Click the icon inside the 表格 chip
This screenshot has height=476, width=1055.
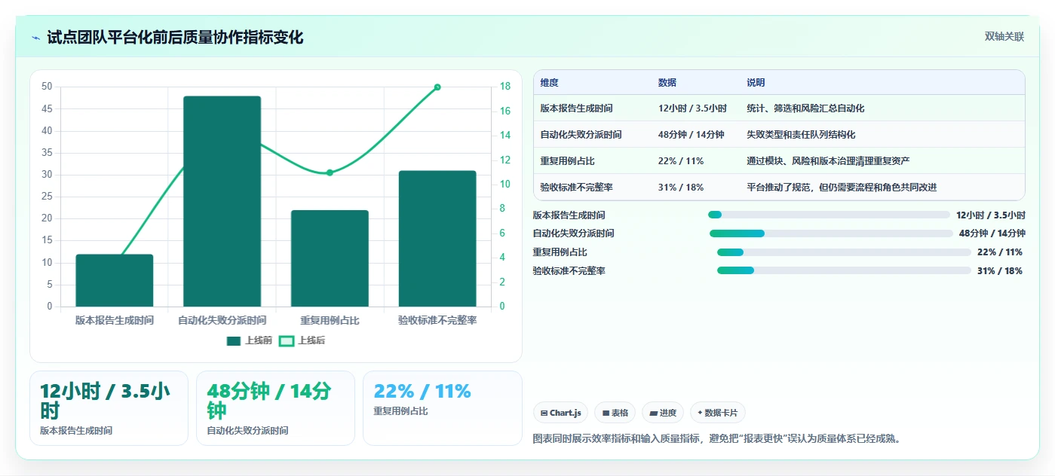pyautogui.click(x=606, y=413)
